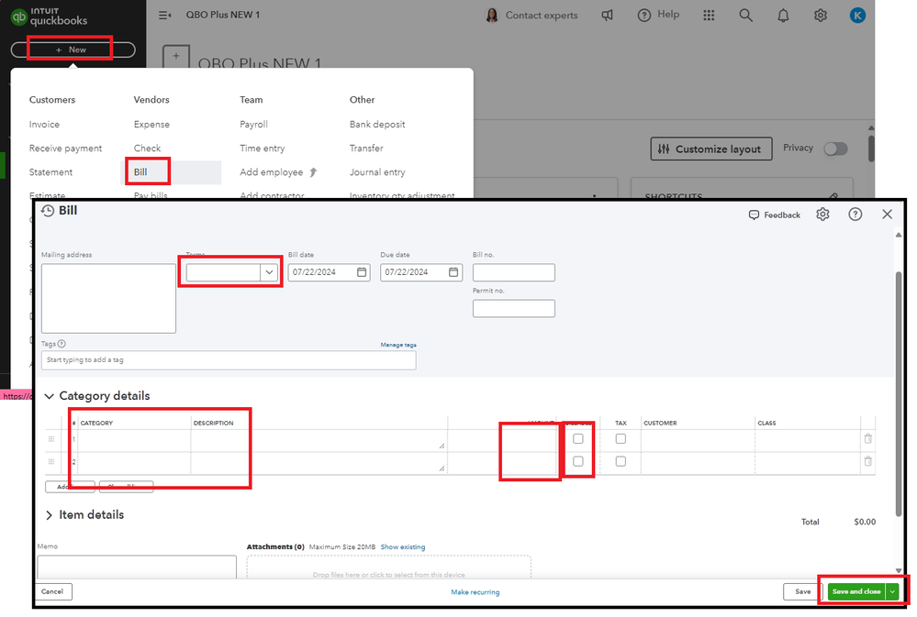Open the Save and close dropdown arrow
The height and width of the screenshot is (617, 917).
(x=892, y=591)
